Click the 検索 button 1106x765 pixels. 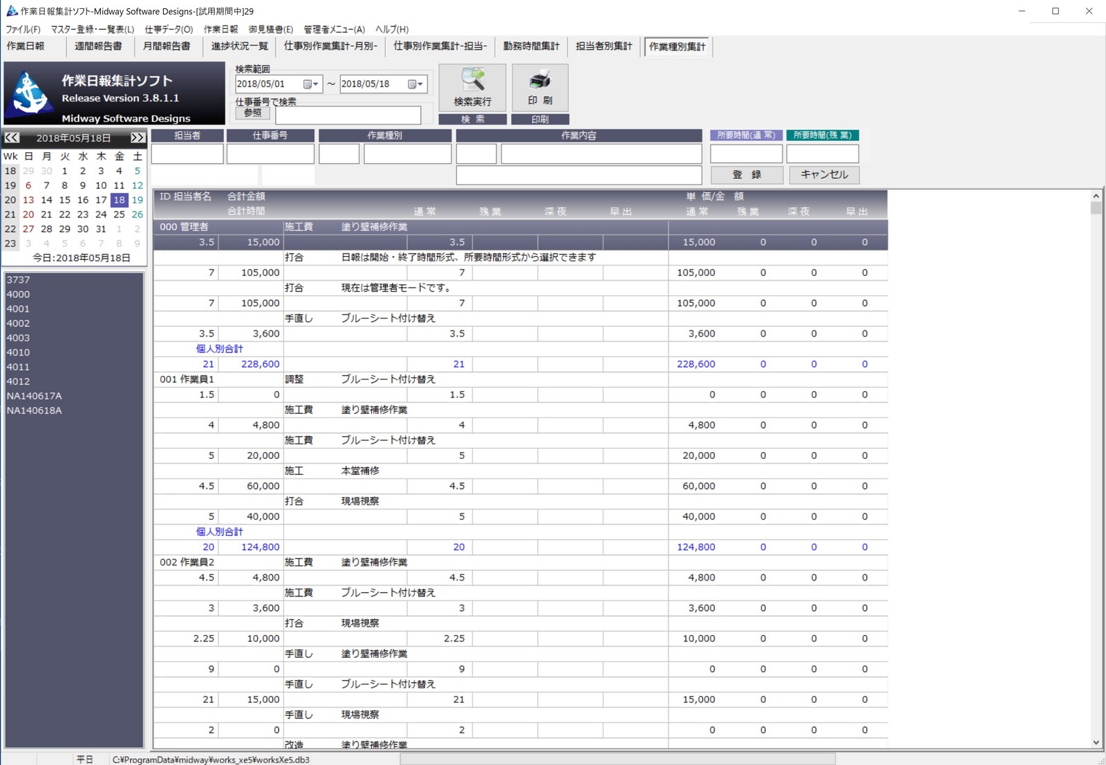point(473,119)
